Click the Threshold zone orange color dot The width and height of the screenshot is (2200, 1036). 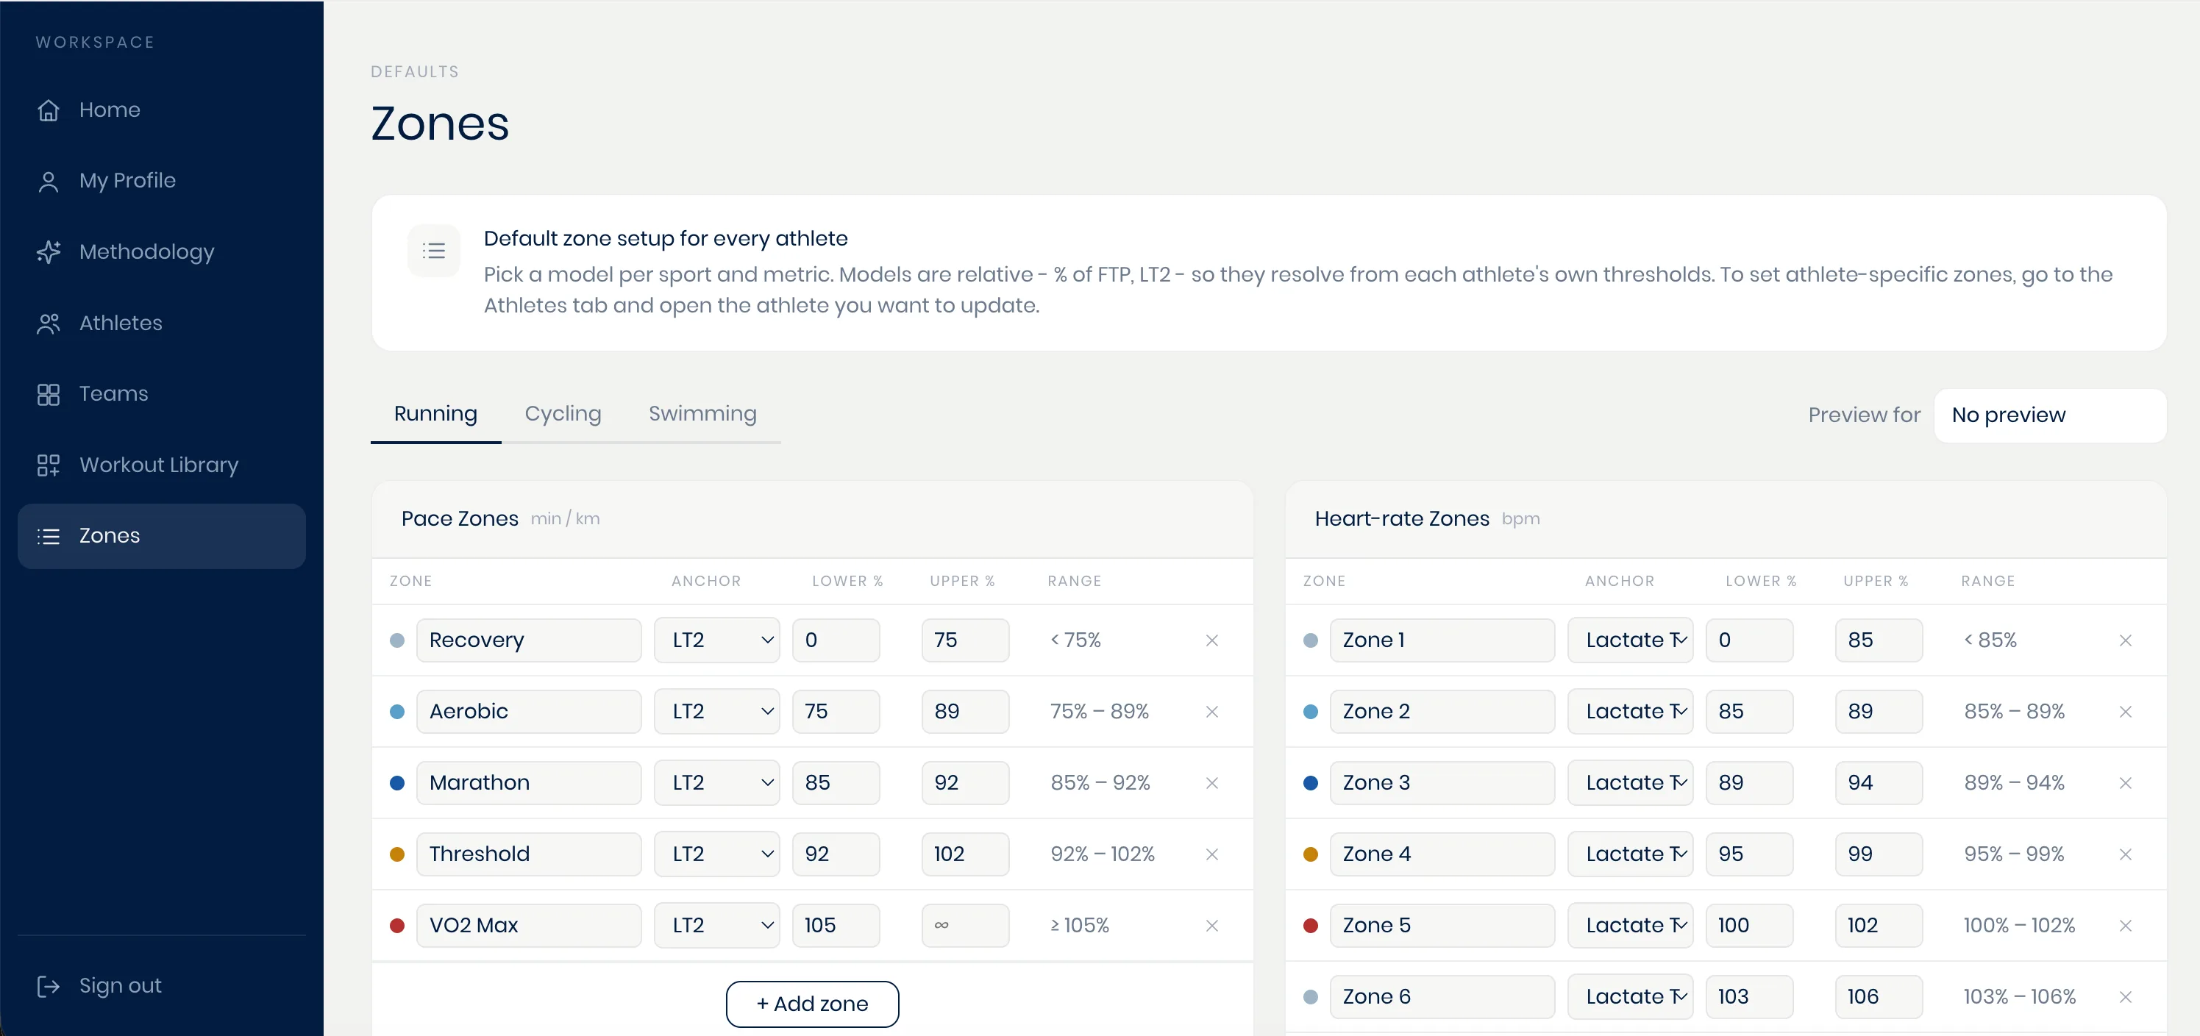(x=397, y=854)
